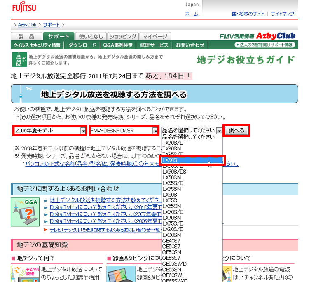Select CE55S7/D from product list
309x282 pixels.
(x=192, y=264)
